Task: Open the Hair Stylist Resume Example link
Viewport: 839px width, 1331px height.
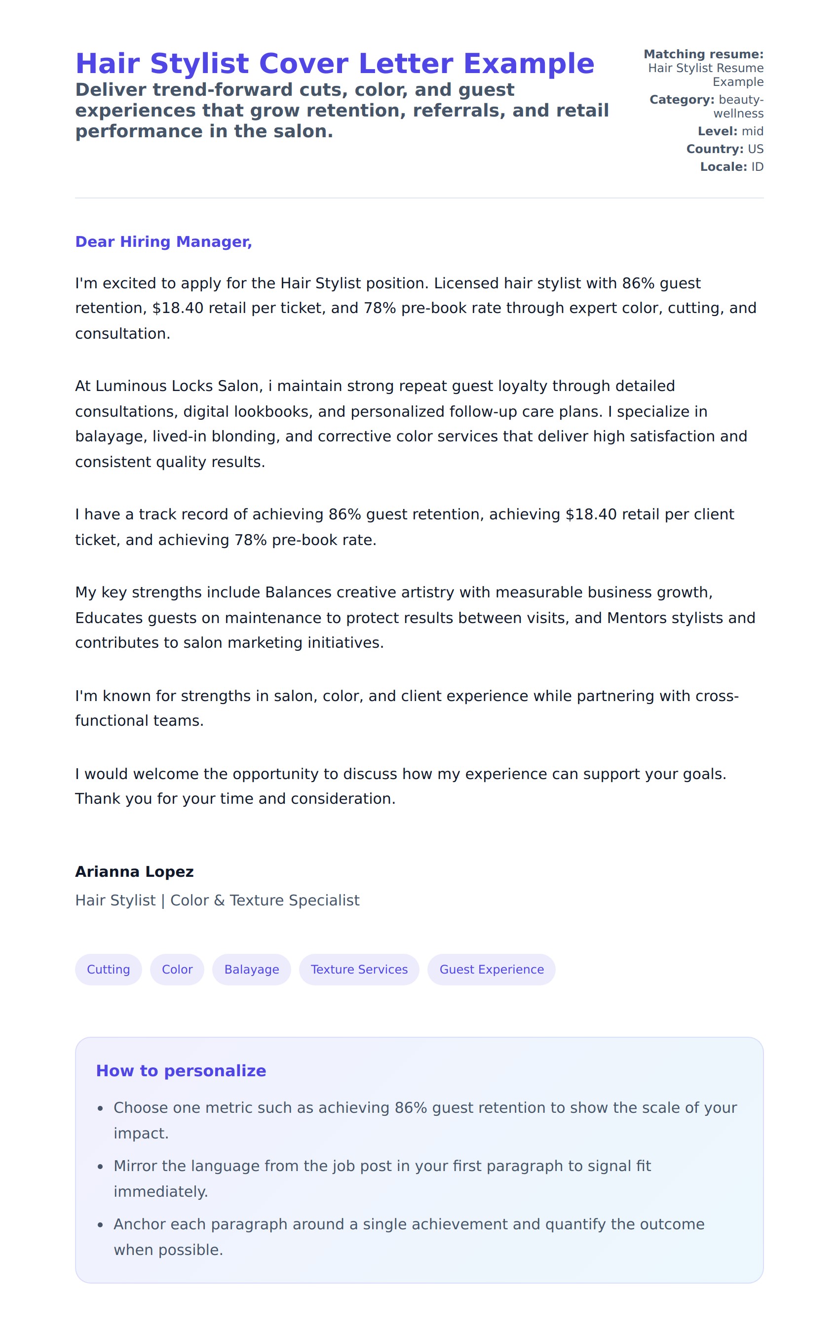Action: coord(705,75)
